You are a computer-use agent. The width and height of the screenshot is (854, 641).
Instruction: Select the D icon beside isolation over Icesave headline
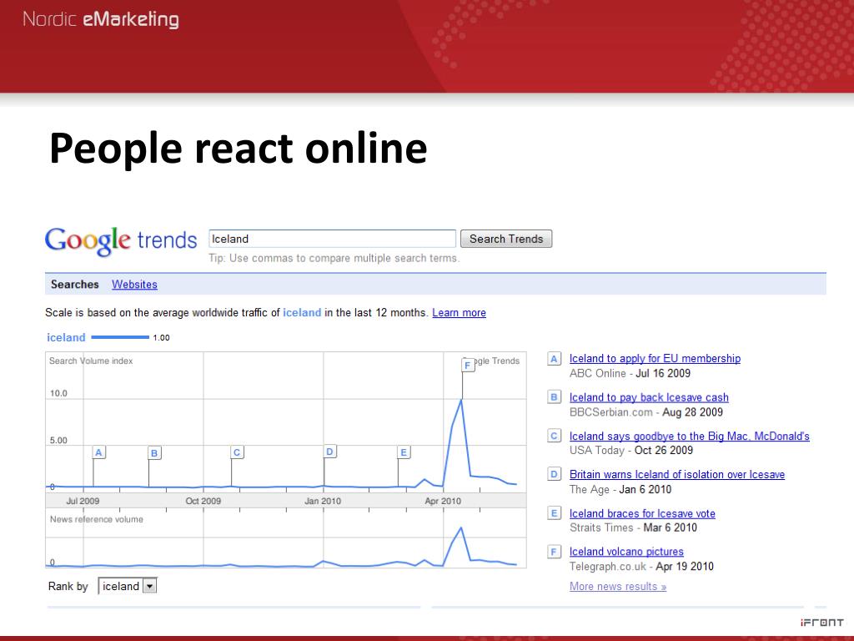(x=554, y=474)
